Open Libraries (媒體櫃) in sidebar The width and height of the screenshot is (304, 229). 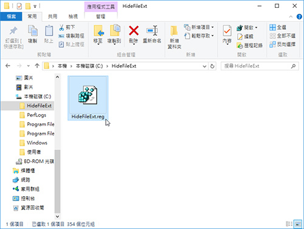[24, 171]
